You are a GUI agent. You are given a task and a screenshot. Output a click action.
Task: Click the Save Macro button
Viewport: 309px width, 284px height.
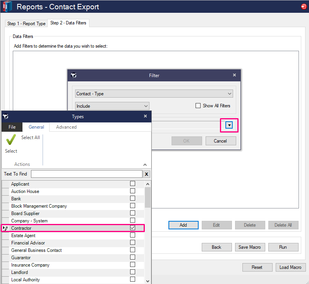[249, 247]
